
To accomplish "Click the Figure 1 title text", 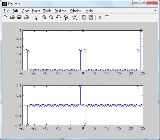I will (14, 4).
